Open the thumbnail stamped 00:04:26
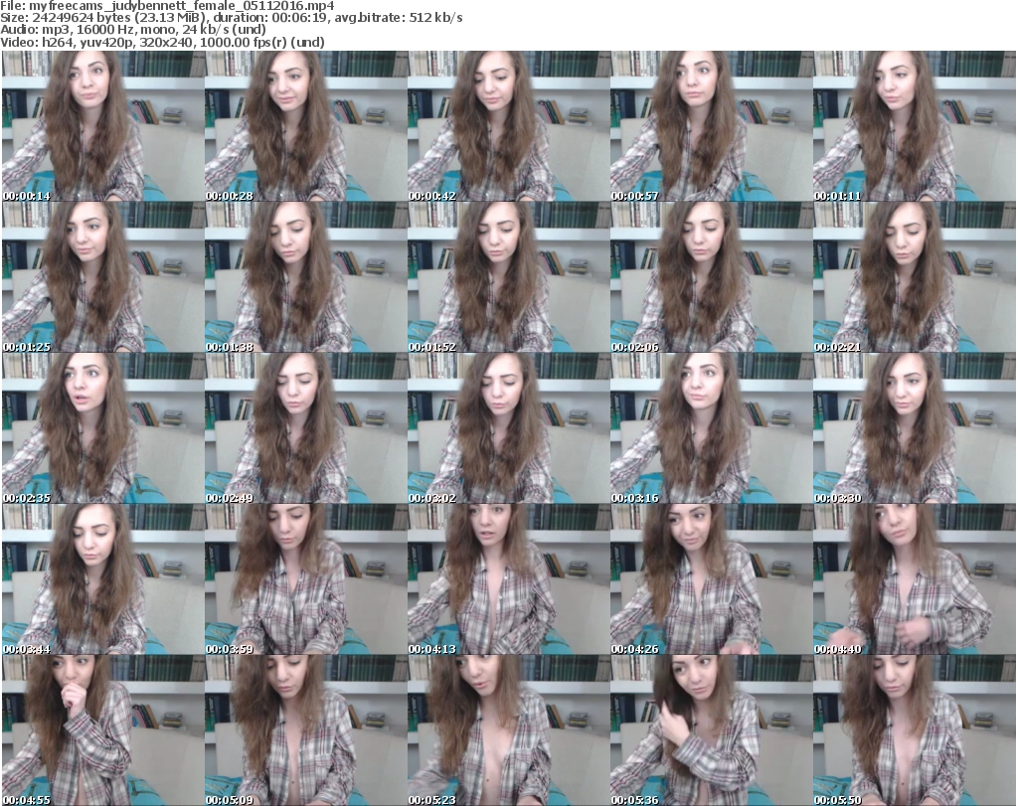 tap(712, 579)
